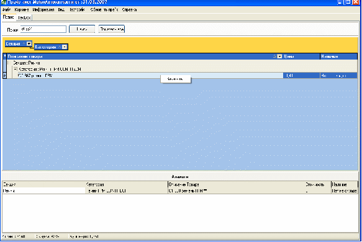Sort by the Цена column header
This screenshot has width=362, height=242.
point(301,56)
